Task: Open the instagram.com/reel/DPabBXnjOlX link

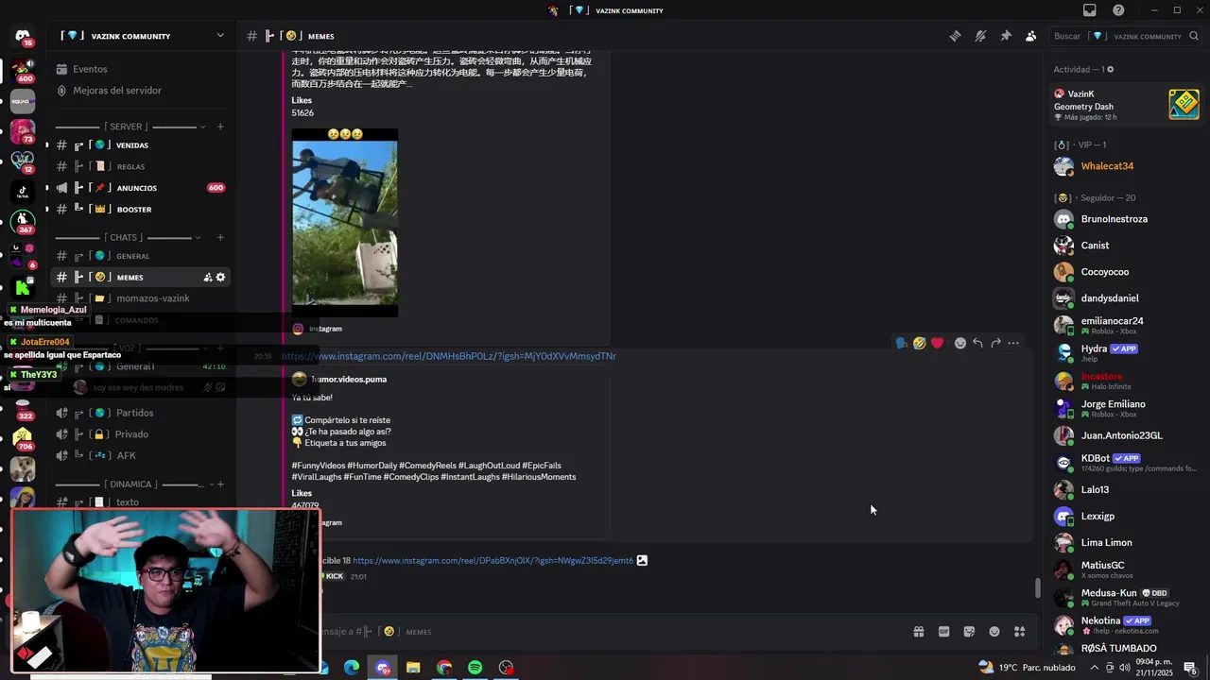Action: (x=493, y=561)
